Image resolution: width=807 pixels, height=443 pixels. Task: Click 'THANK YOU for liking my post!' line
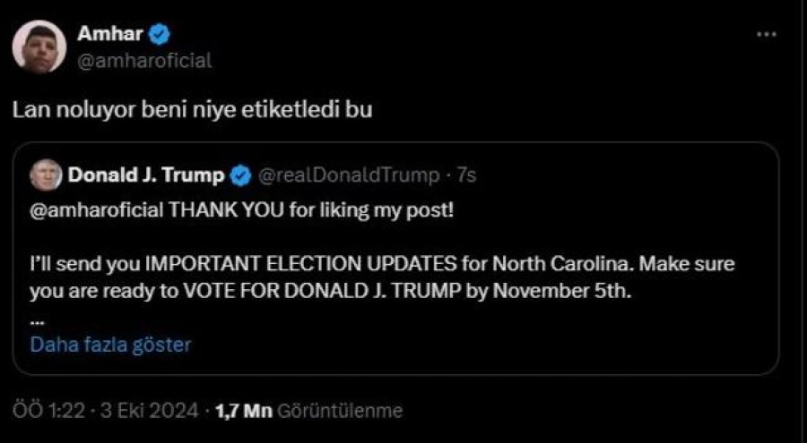[311, 210]
